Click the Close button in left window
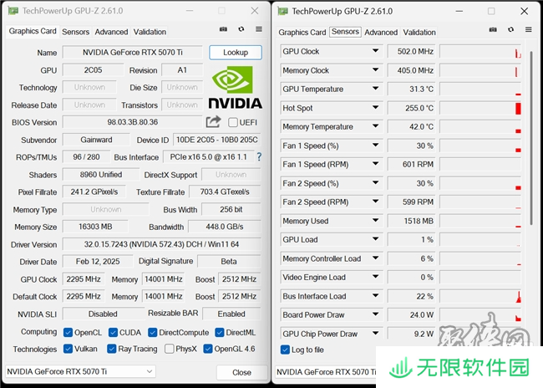Viewport: 543px width, 388px height. pyautogui.click(x=241, y=372)
